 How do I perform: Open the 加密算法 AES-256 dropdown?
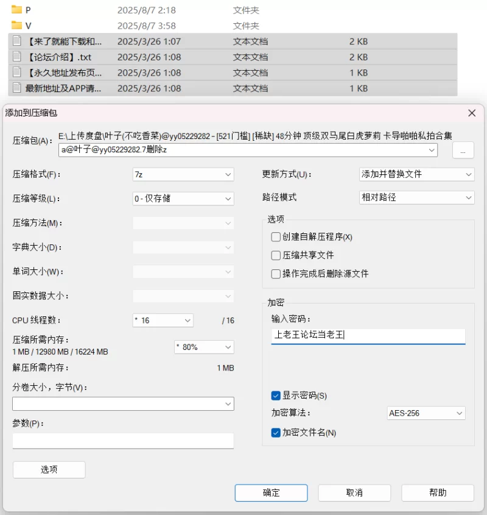426,413
